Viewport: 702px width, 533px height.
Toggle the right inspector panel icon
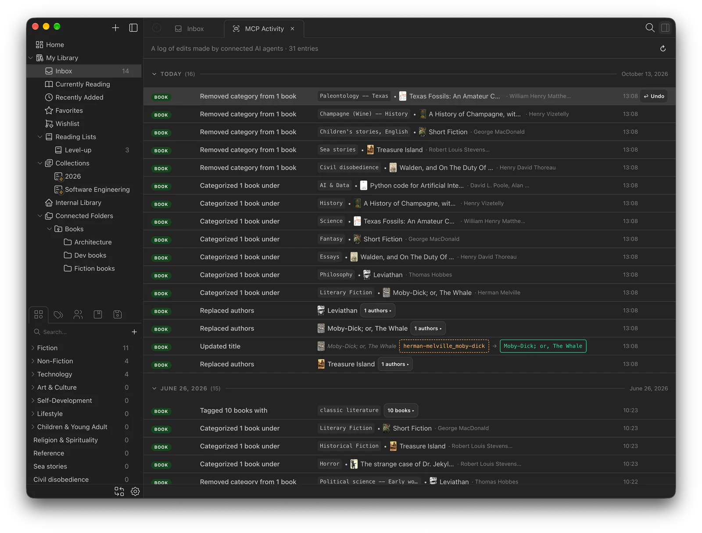(665, 28)
